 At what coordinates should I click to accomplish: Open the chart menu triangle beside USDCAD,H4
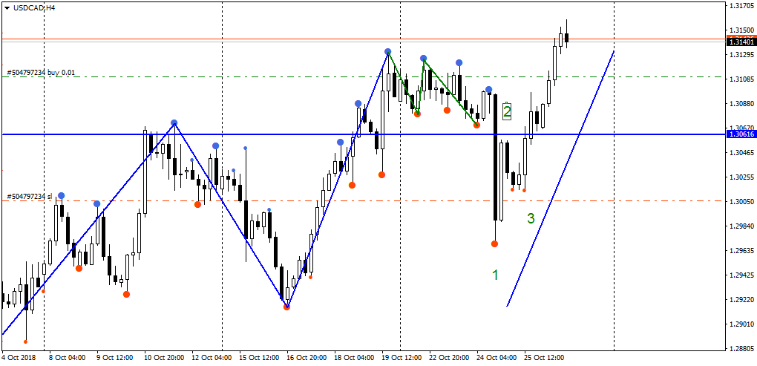[x=7, y=7]
